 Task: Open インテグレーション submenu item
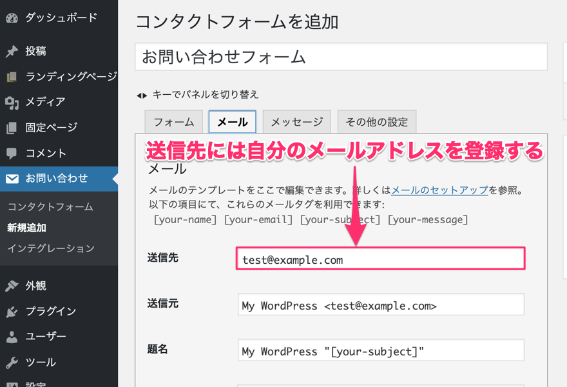click(x=51, y=248)
